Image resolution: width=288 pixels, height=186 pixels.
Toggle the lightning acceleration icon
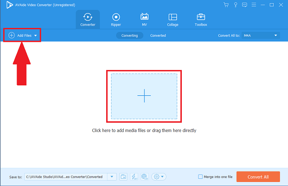coord(134,177)
